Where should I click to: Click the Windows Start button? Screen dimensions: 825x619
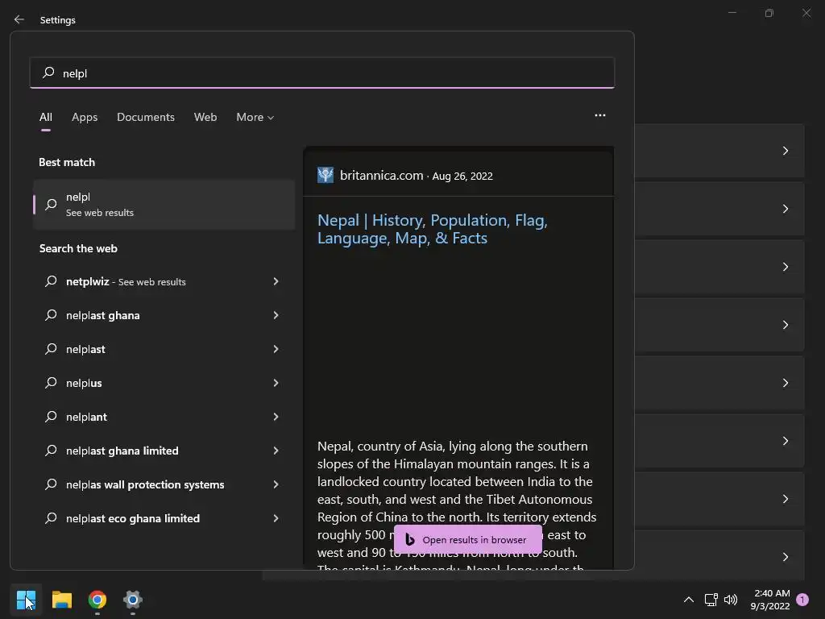[x=26, y=600]
